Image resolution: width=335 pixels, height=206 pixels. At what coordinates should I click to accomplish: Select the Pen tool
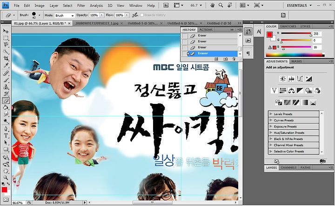pyautogui.click(x=6, y=129)
